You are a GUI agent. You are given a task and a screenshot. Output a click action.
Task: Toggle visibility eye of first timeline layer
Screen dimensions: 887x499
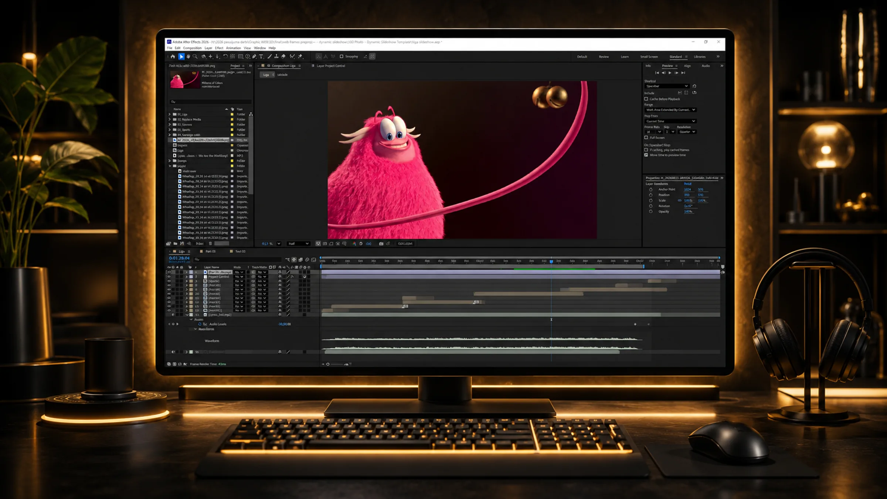click(x=169, y=272)
